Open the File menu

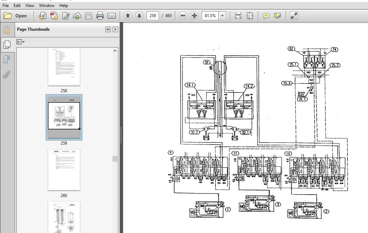coord(6,5)
